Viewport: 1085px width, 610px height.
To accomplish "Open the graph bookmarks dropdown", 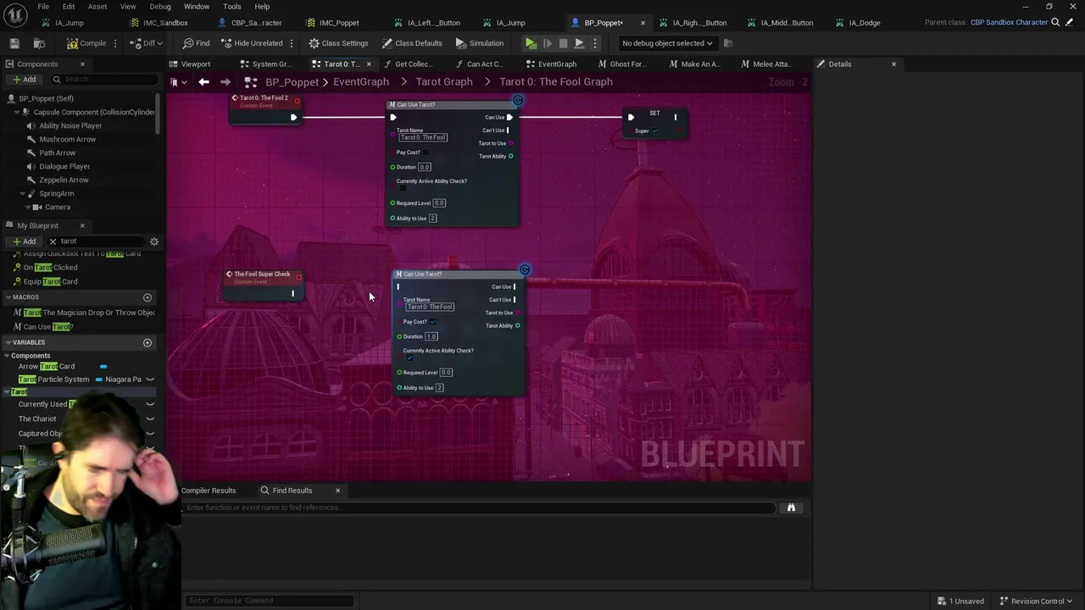I will point(177,82).
